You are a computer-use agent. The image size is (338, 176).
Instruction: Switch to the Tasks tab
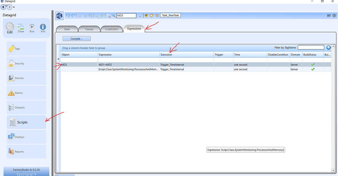pos(67,29)
